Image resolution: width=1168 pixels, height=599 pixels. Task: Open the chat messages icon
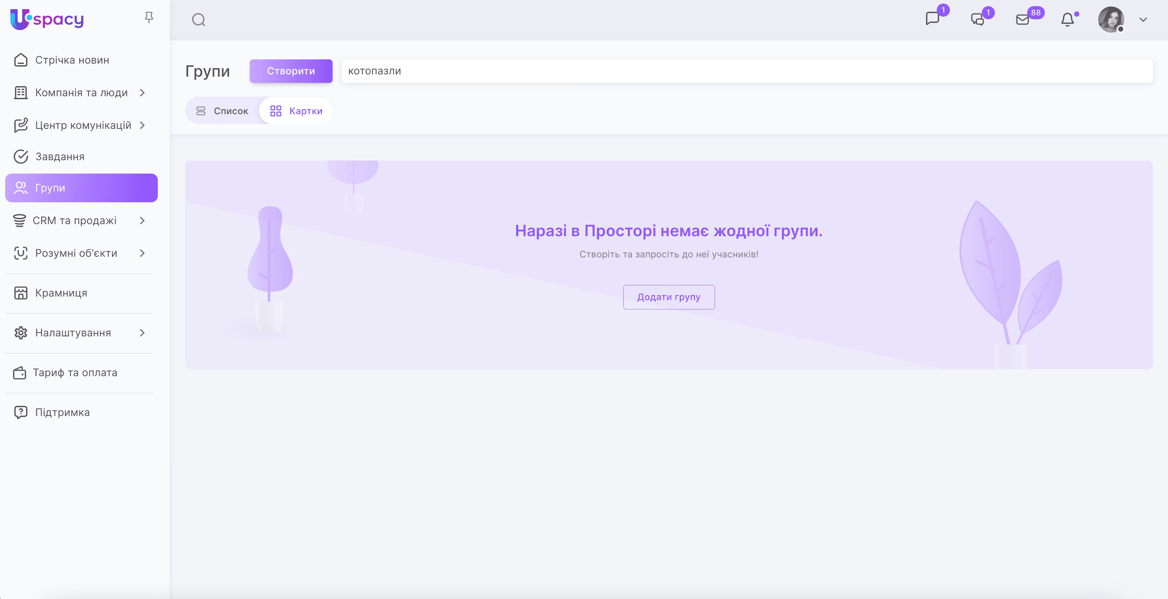pyautogui.click(x=932, y=19)
